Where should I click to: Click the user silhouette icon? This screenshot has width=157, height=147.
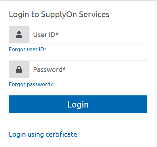[19, 35]
